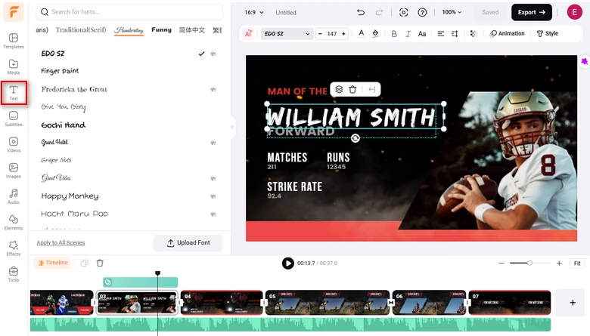Click Apply to All Scenes link

click(61, 243)
